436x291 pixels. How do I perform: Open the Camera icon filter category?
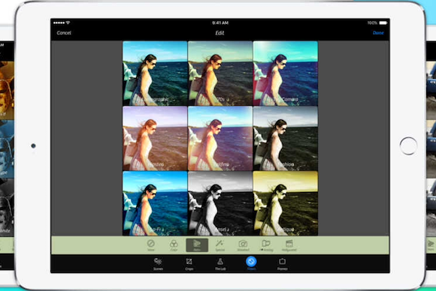point(243,245)
